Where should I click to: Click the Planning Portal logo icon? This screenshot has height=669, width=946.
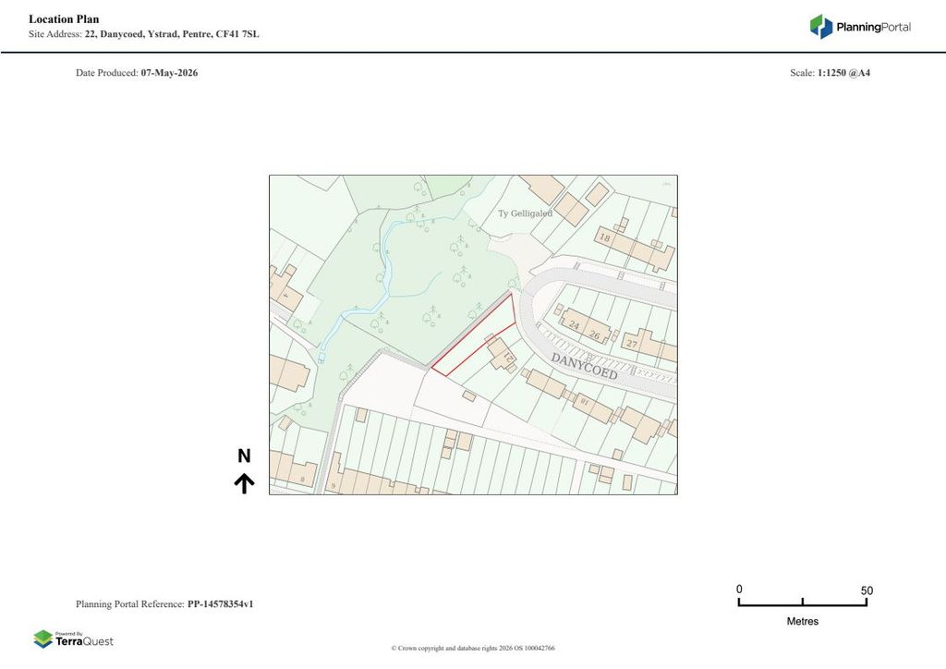pyautogui.click(x=821, y=27)
